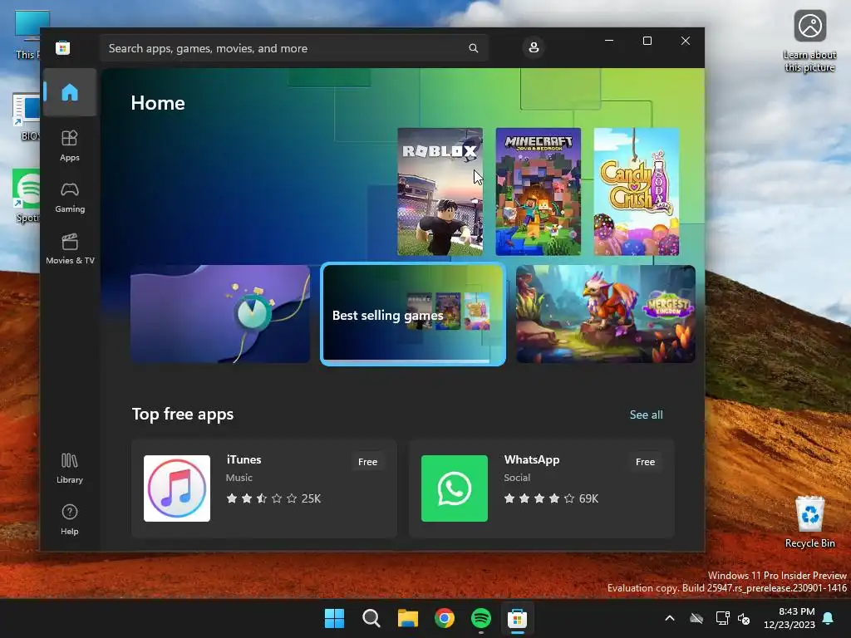This screenshot has width=851, height=638.
Task: Click the Music category label under iTunes
Action: coord(239,478)
